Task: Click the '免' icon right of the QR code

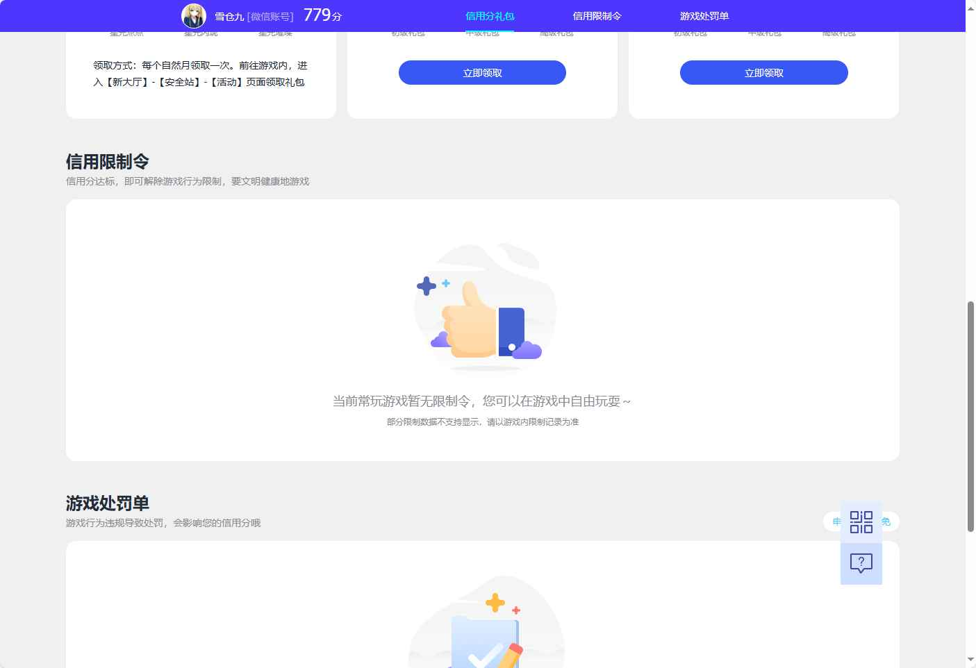Action: click(886, 521)
